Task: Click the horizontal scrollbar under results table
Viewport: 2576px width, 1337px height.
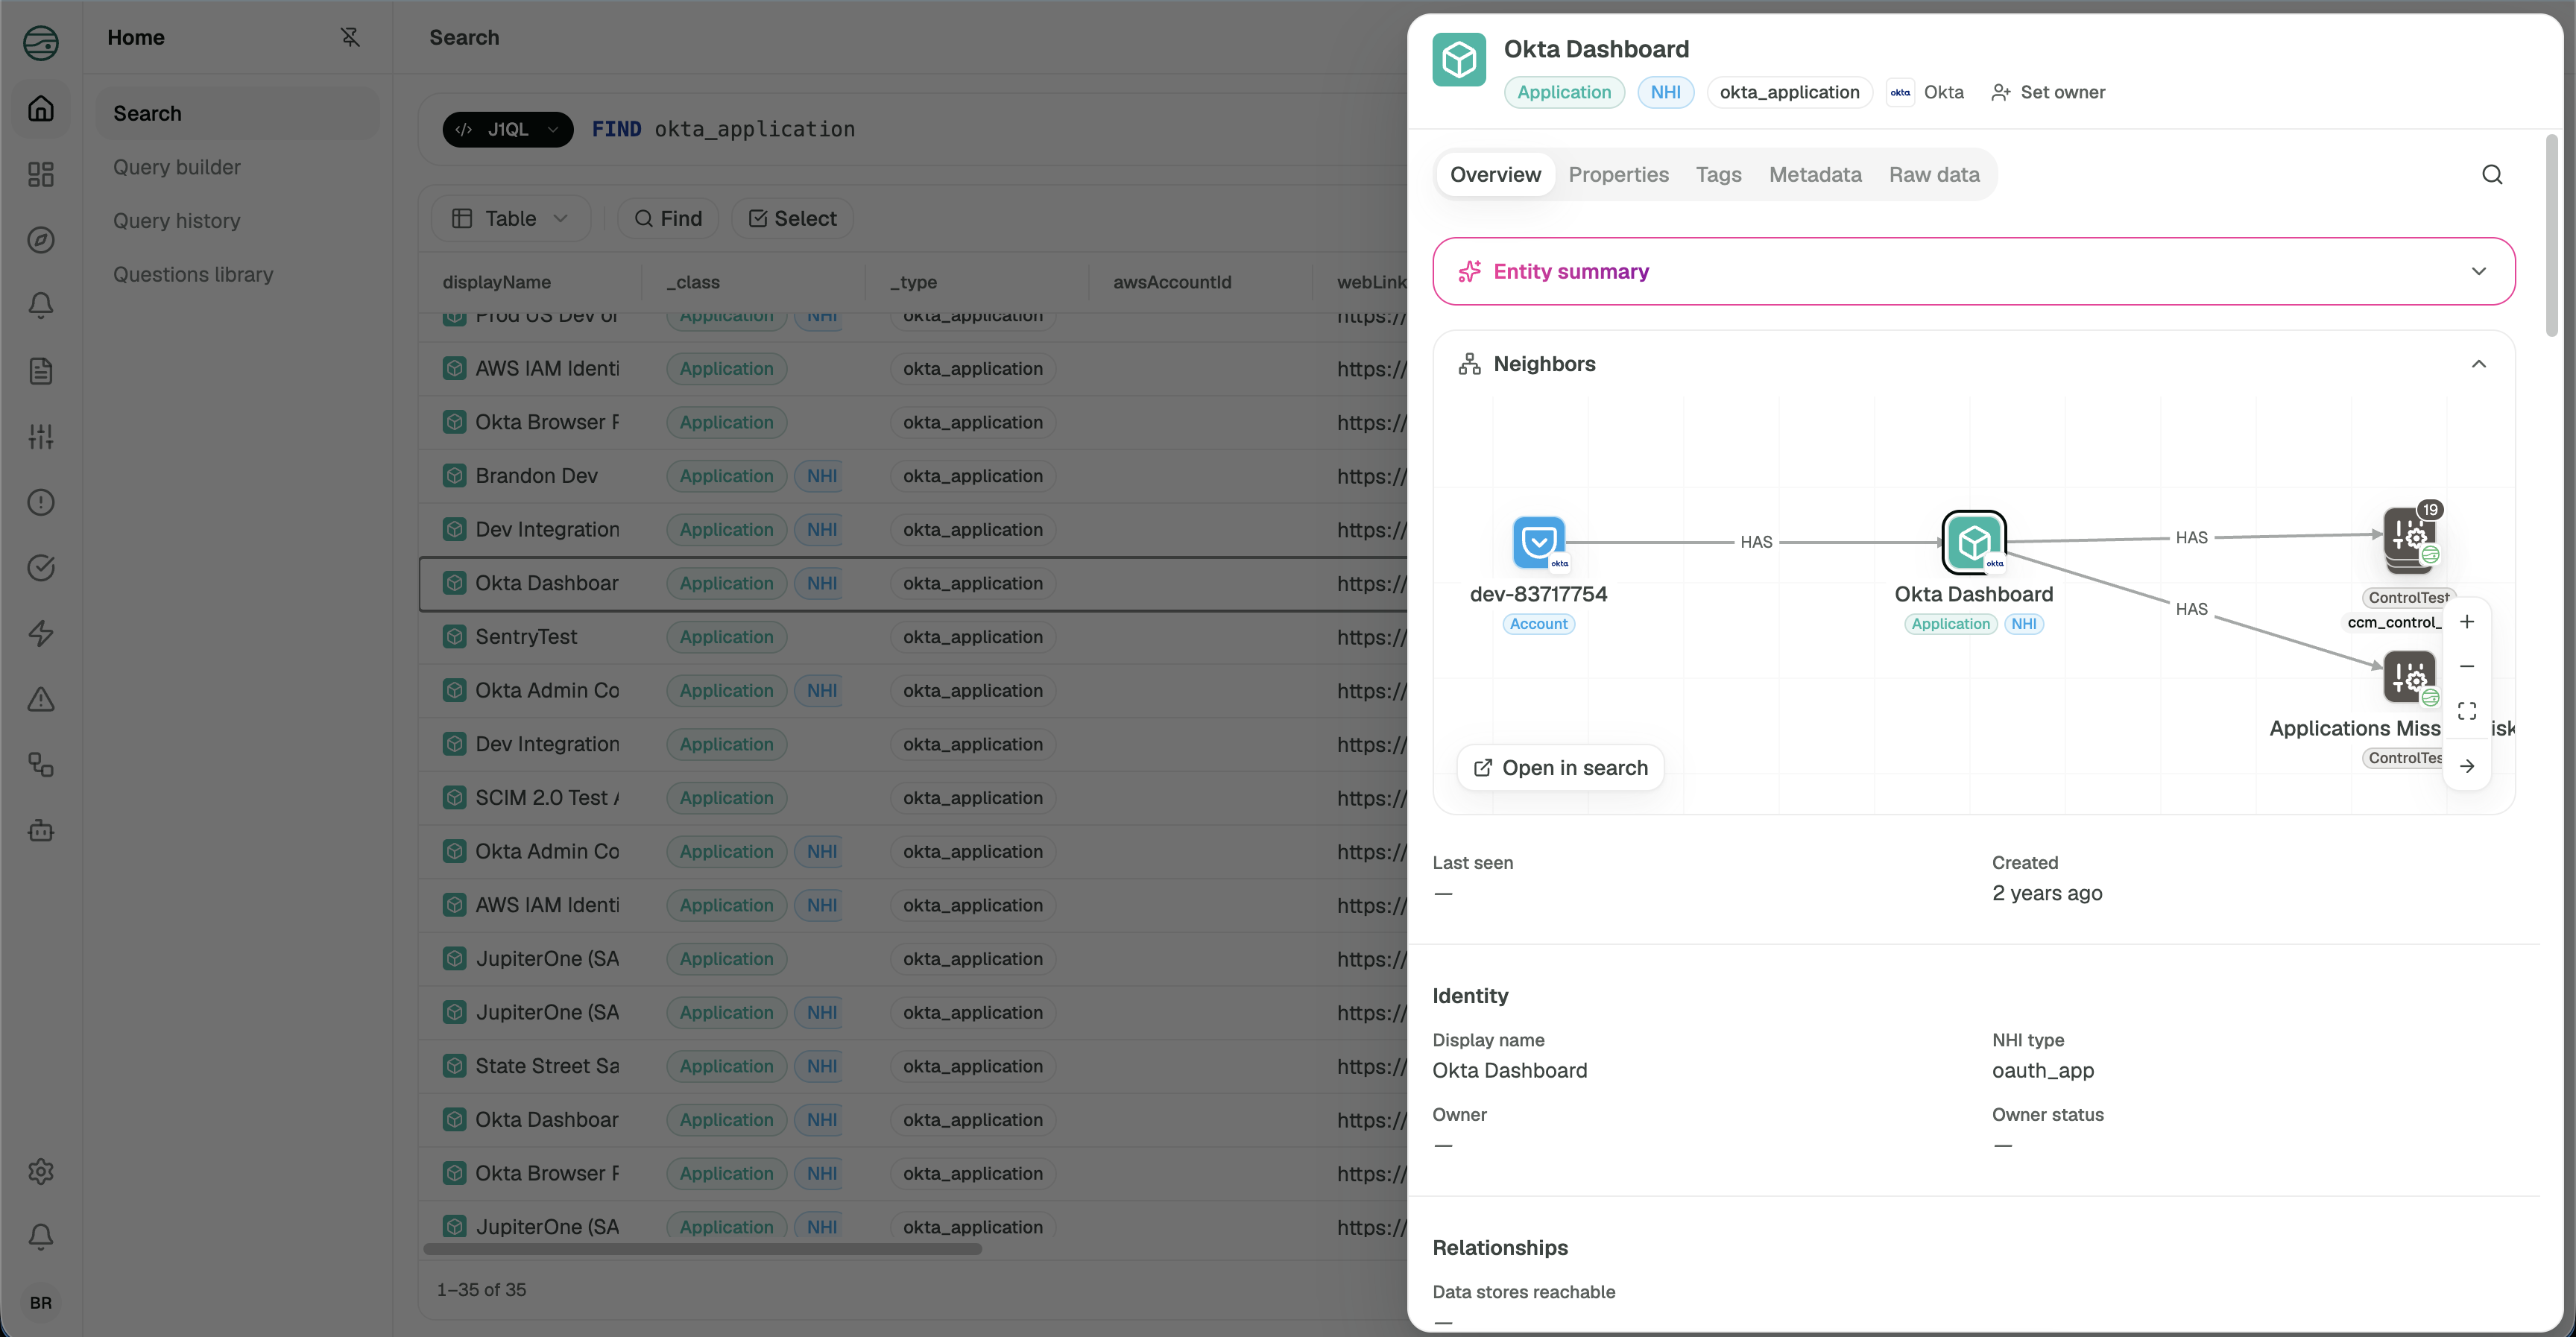Action: click(x=702, y=1248)
